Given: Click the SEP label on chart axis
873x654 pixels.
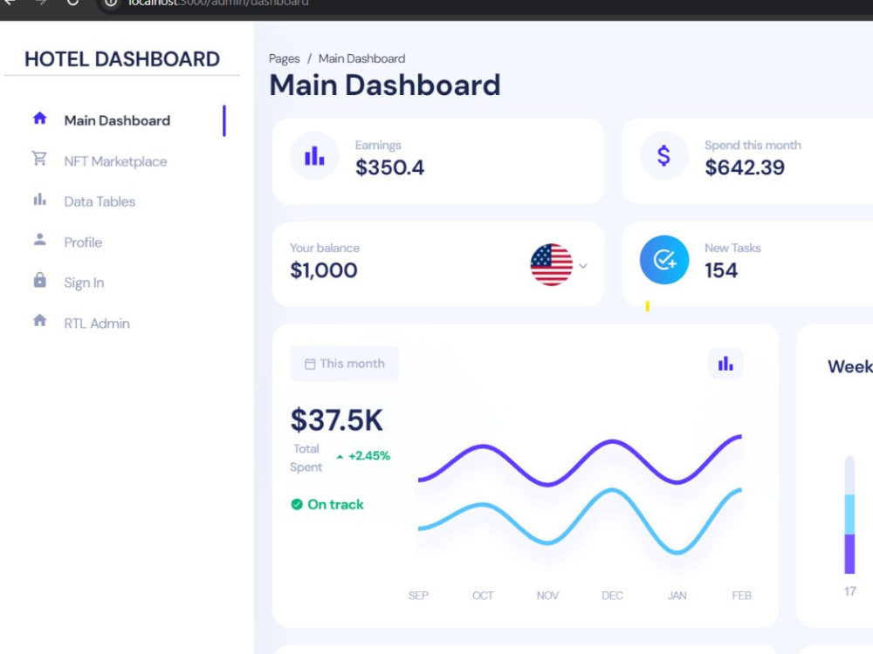Looking at the screenshot, I should pyautogui.click(x=418, y=596).
